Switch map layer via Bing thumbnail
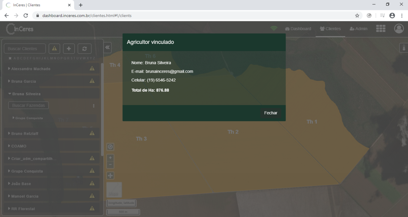This screenshot has height=217, width=408. (x=114, y=190)
